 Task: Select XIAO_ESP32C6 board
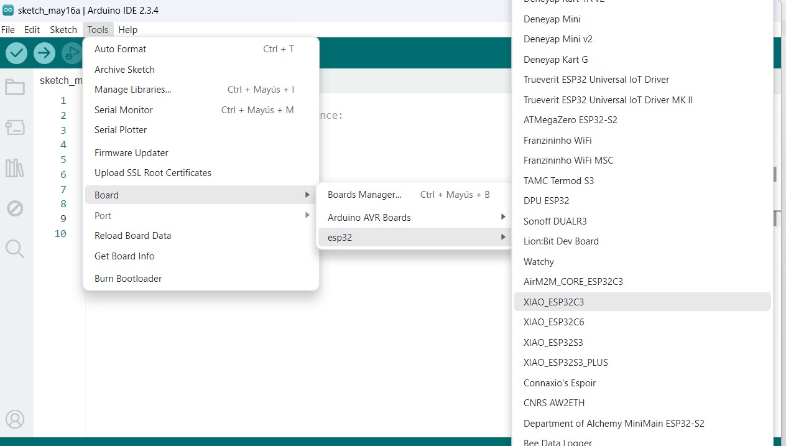point(642,322)
